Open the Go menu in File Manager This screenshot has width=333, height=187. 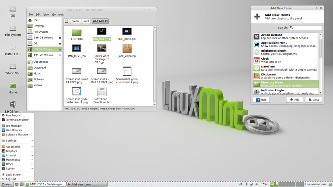tap(54, 14)
